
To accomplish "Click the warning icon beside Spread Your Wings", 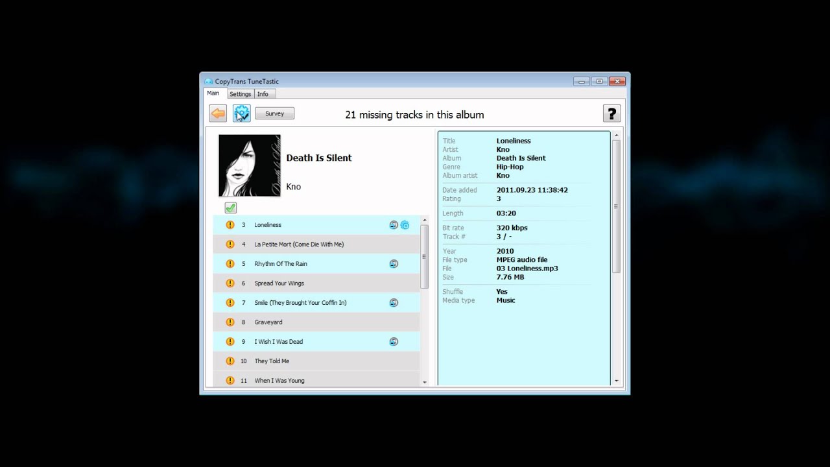I will (230, 283).
